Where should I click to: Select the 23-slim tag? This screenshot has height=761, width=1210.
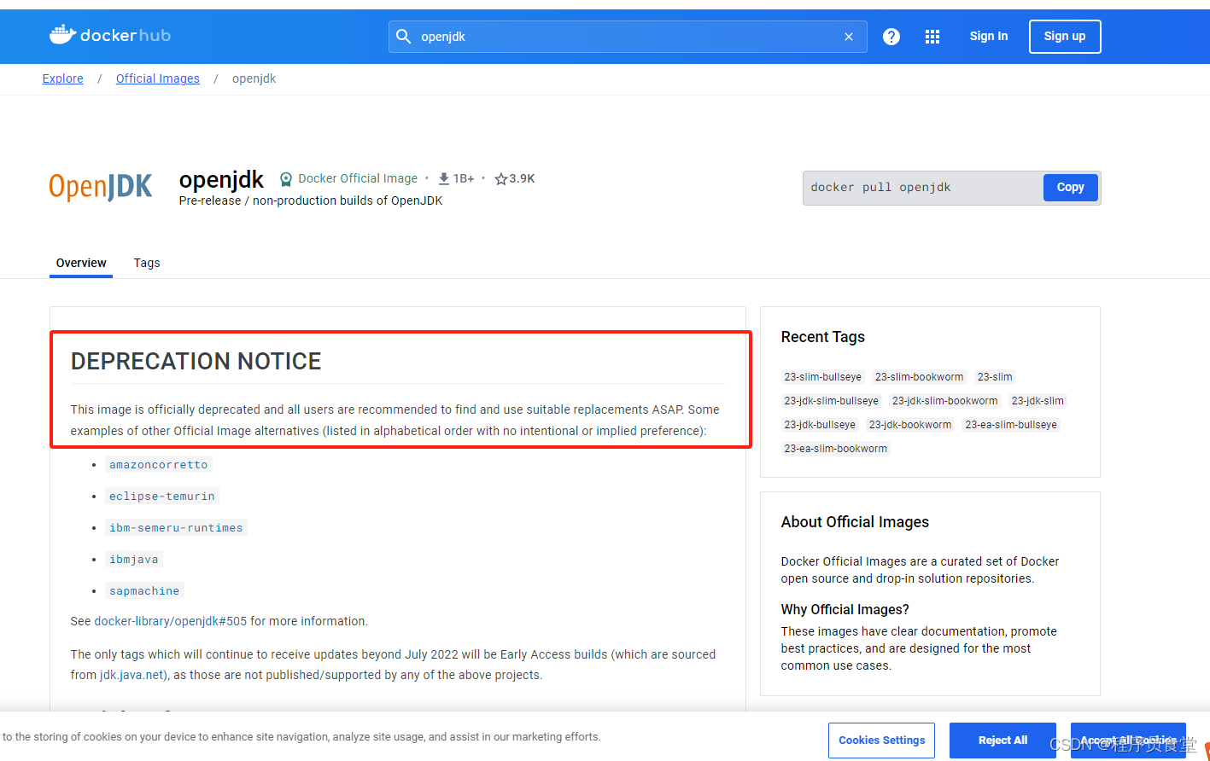[x=995, y=377]
